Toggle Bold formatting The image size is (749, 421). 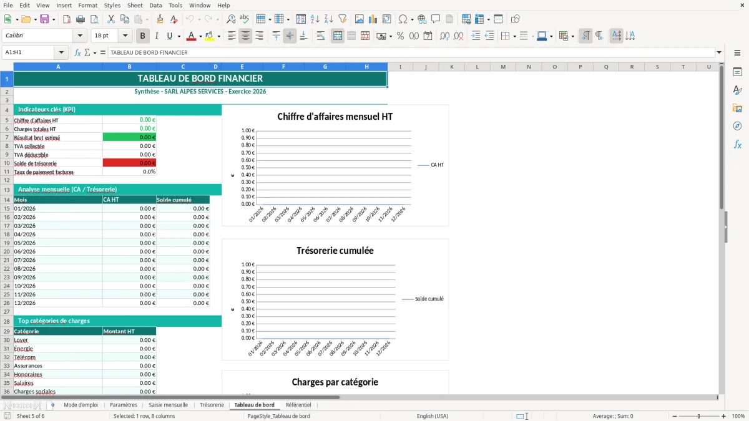(142, 36)
